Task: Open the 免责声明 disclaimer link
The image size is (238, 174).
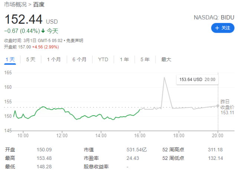Action: [75, 41]
